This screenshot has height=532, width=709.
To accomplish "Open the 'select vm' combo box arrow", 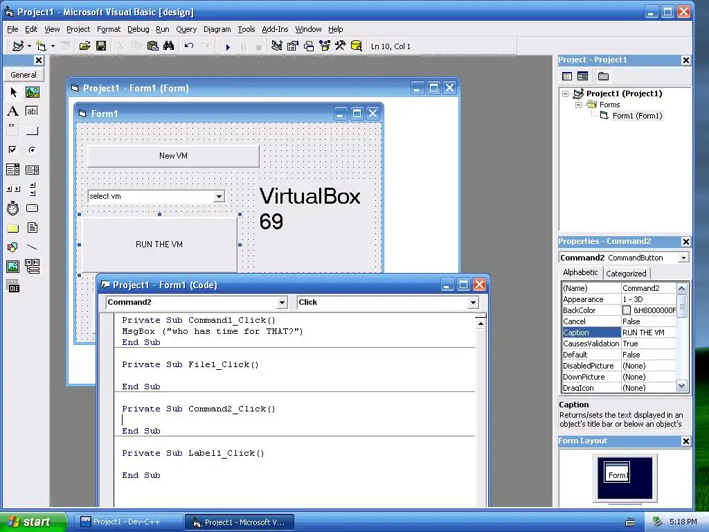I will pos(219,196).
